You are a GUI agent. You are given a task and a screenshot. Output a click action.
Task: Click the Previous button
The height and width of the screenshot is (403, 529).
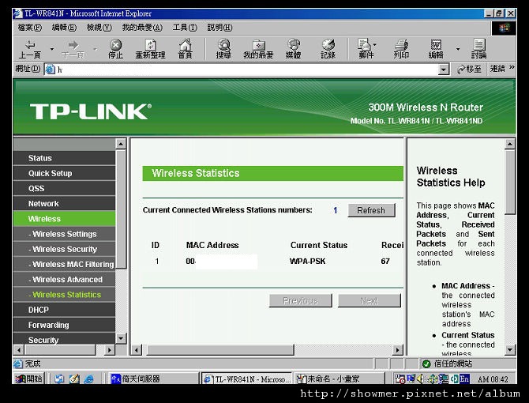[x=300, y=300]
